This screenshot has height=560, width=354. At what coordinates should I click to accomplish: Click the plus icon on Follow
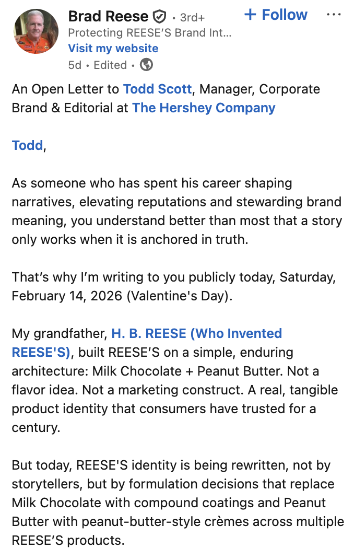point(251,15)
